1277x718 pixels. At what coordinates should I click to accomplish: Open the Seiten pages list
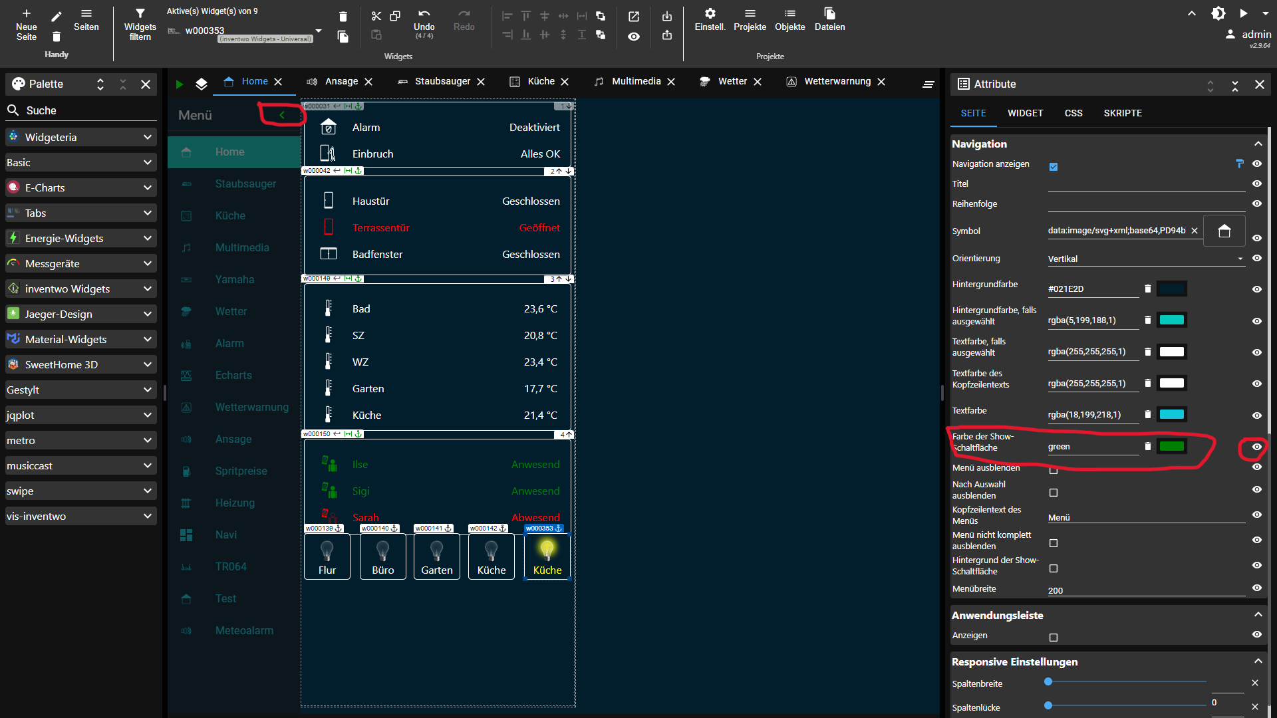[86, 20]
